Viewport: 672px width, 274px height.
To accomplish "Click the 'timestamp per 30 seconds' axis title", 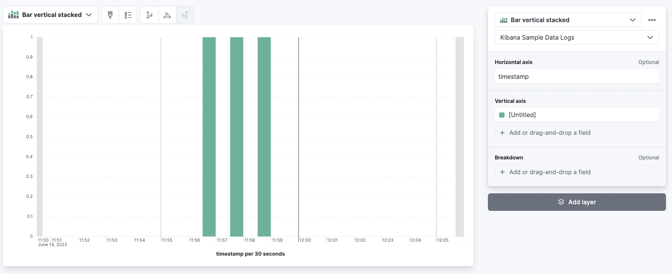I will pos(250,254).
